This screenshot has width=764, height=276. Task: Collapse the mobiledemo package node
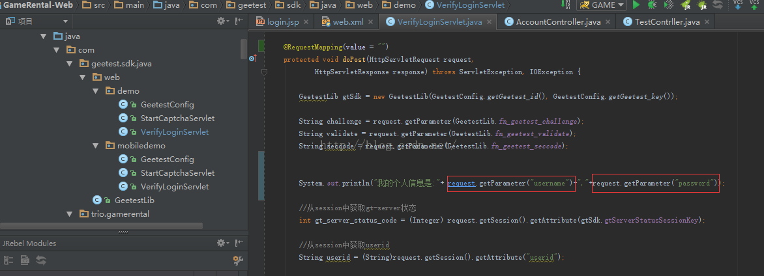95,146
